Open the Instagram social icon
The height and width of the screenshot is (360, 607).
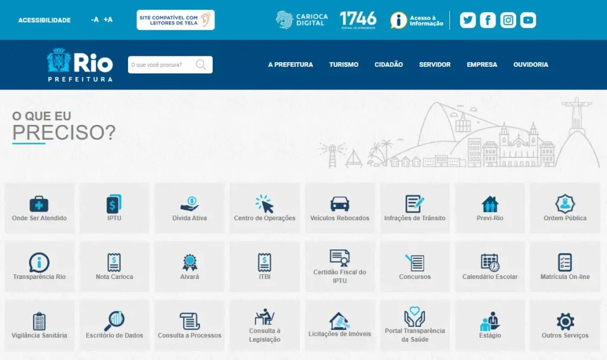(x=508, y=20)
